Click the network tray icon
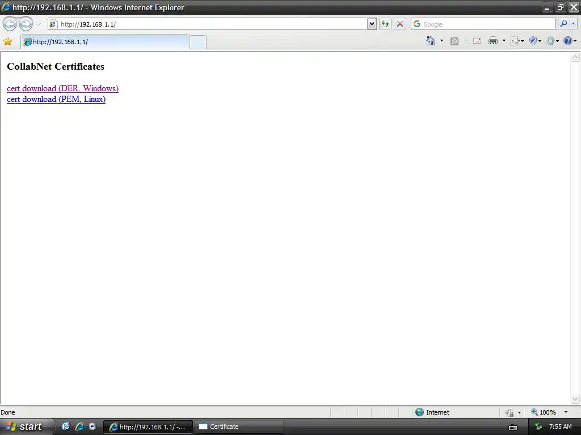Screen dimensions: 581x435 539,427
